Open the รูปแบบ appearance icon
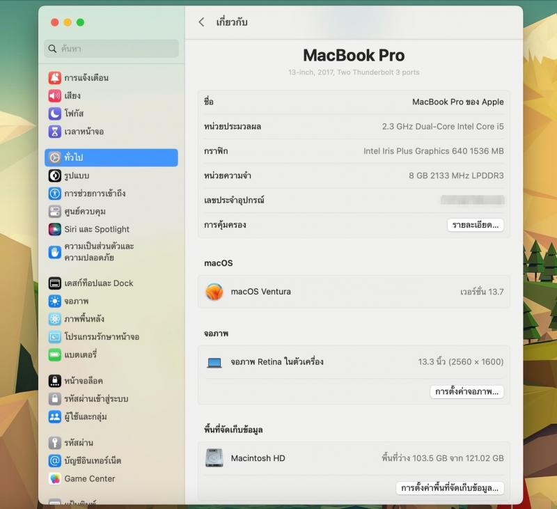 [x=55, y=175]
